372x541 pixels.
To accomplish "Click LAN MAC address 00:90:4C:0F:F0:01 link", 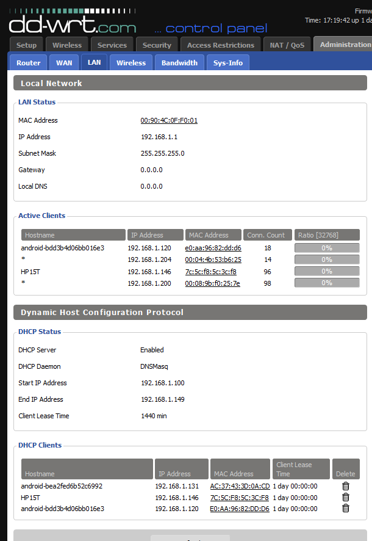I will point(169,120).
